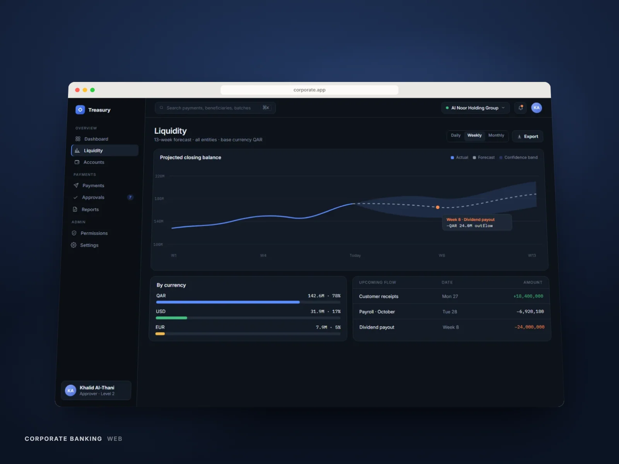
Task: Select the Liquidity bar chart icon
Action: pyautogui.click(x=77, y=150)
